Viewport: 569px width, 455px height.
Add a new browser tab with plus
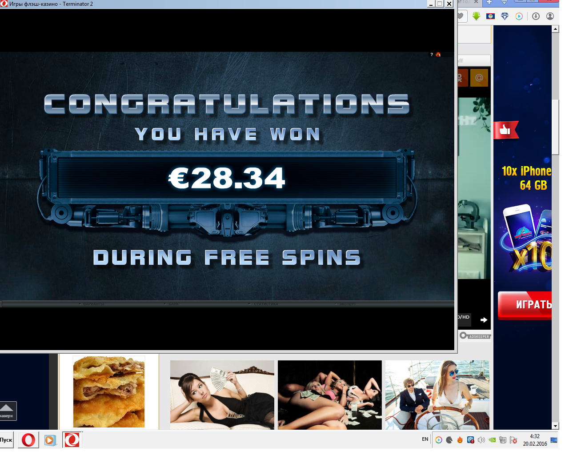pos(489,3)
